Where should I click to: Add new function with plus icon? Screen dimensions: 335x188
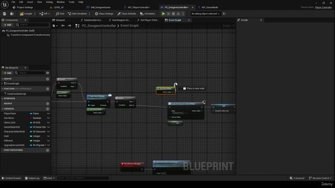(x=48, y=89)
